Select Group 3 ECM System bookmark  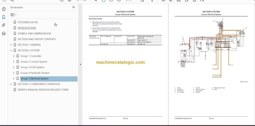point(32,67)
